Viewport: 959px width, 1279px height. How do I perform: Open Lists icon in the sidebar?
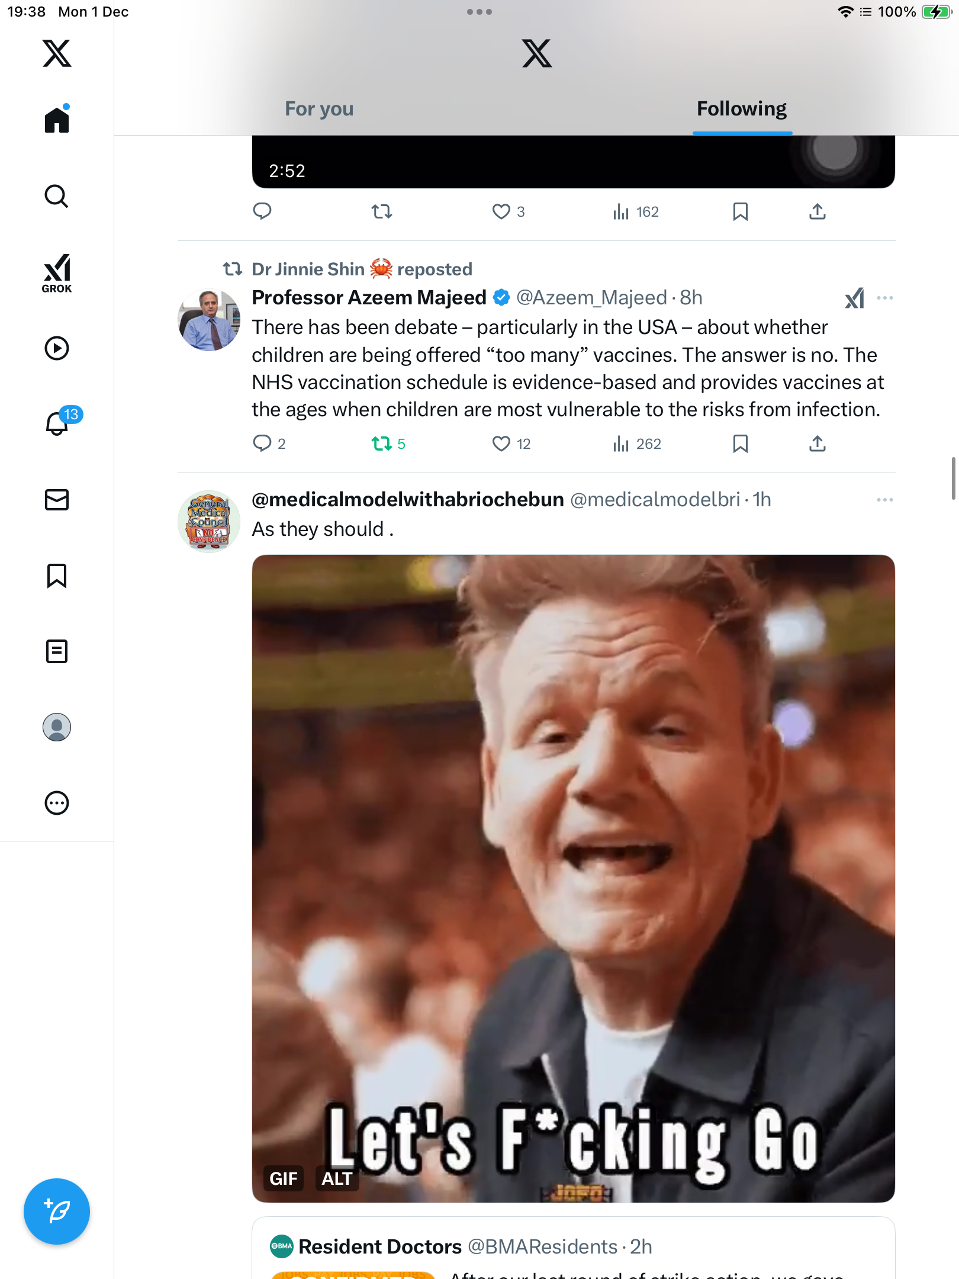point(57,651)
